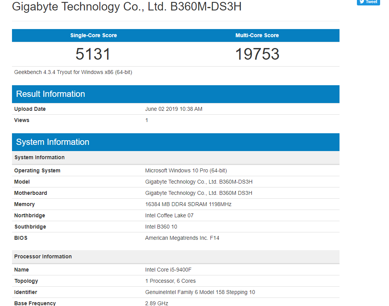Click the Result Information section header
Image resolution: width=389 pixels, height=306 pixels.
click(176, 94)
